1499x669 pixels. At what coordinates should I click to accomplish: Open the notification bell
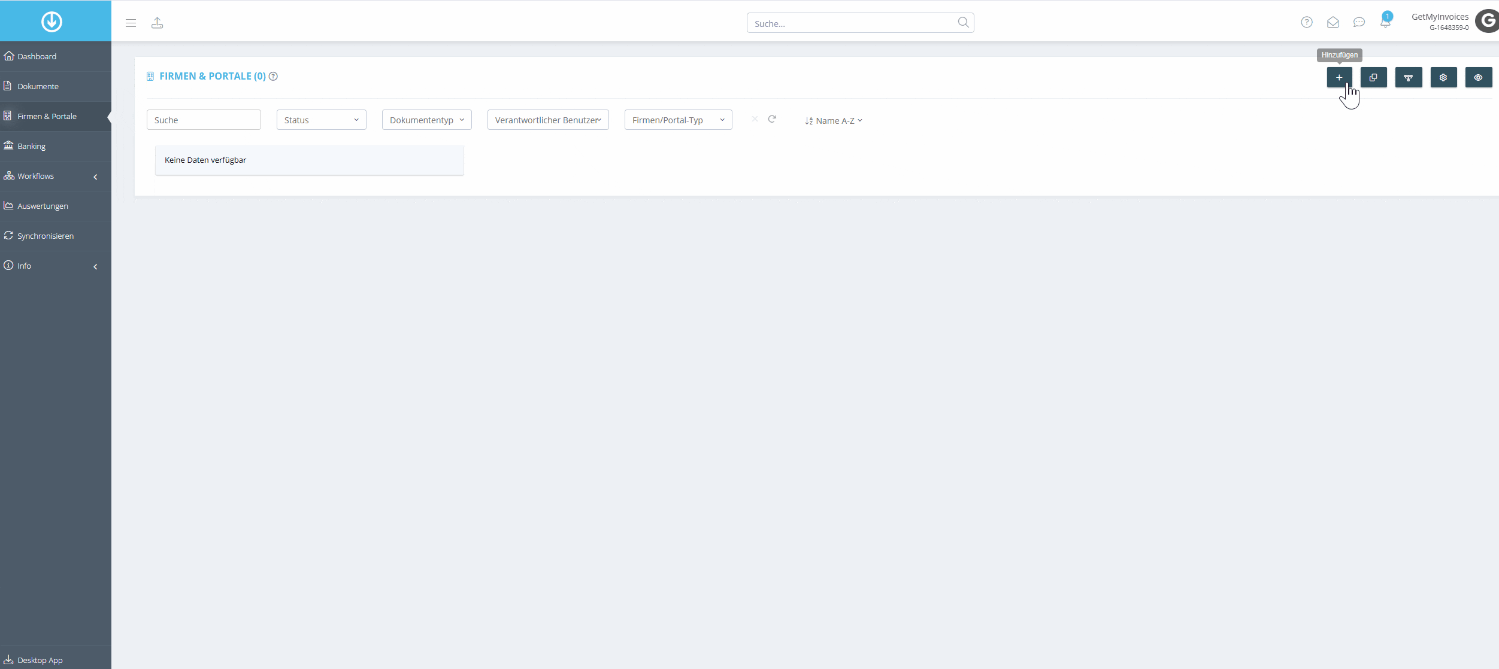1385,22
